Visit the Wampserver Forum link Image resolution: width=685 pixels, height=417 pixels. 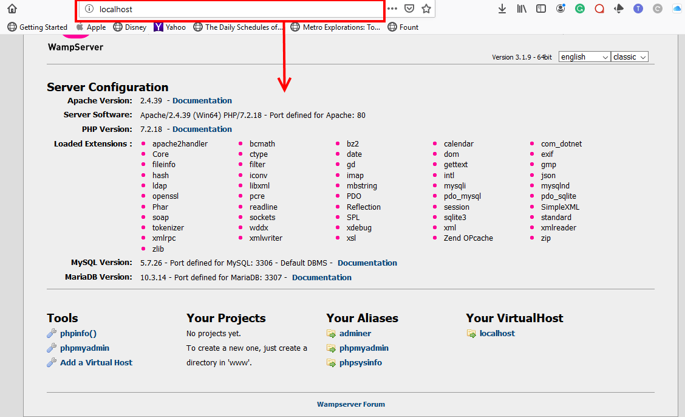click(x=351, y=404)
